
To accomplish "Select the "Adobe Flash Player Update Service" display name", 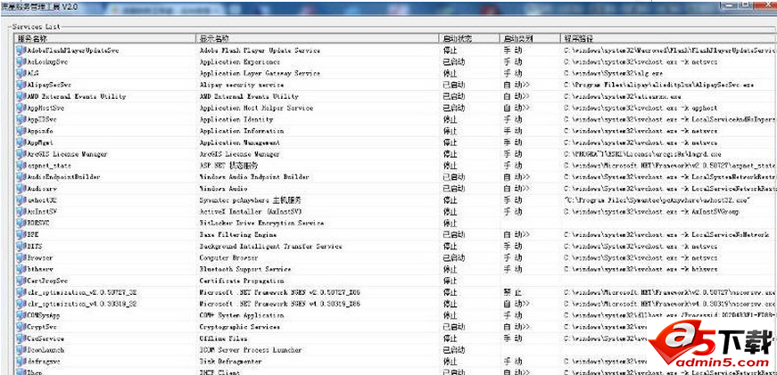I will (260, 51).
